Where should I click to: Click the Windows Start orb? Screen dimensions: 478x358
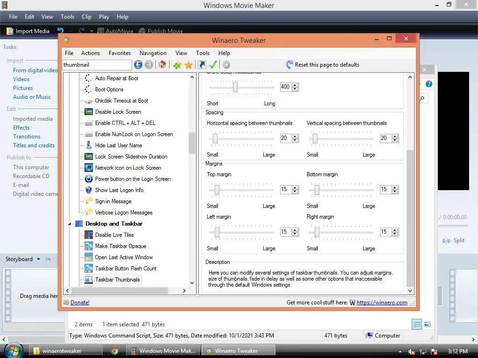click(x=14, y=351)
